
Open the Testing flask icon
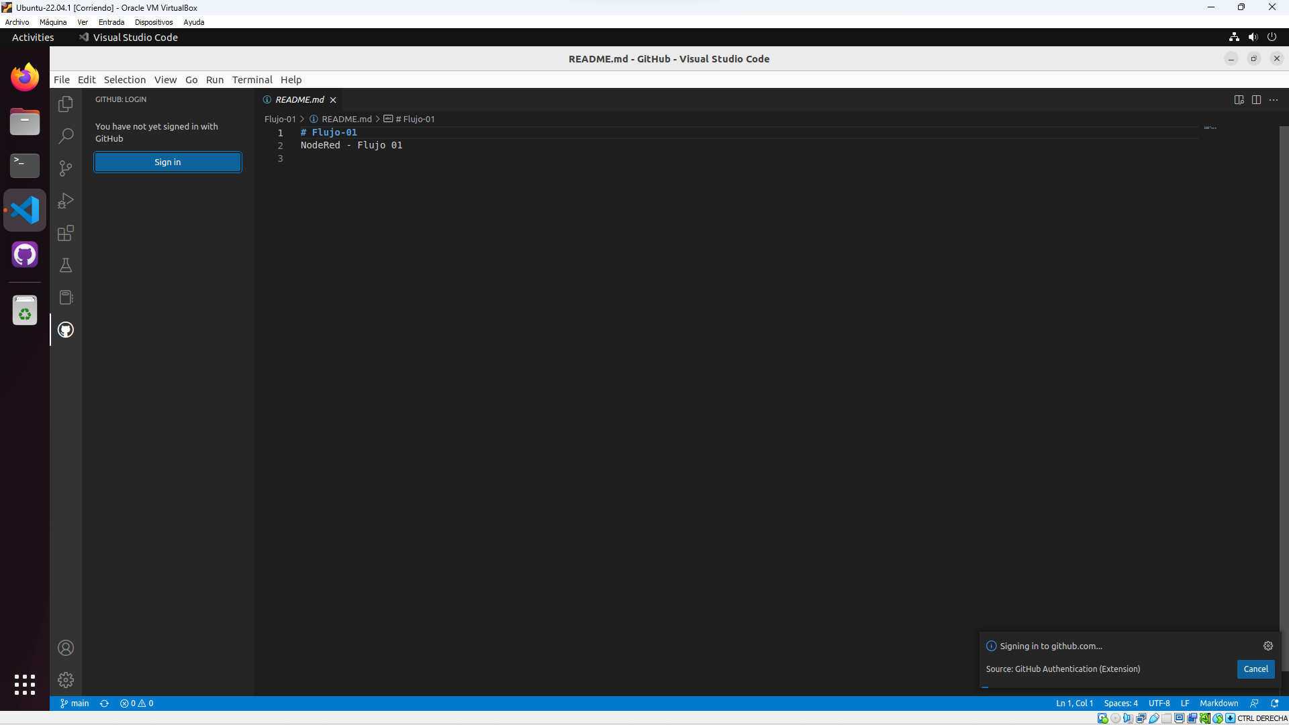click(66, 265)
